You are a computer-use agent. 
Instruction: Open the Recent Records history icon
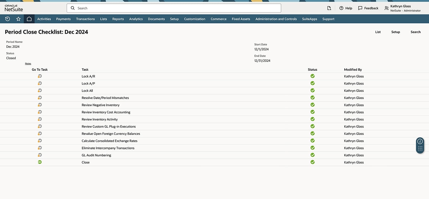pos(7,19)
